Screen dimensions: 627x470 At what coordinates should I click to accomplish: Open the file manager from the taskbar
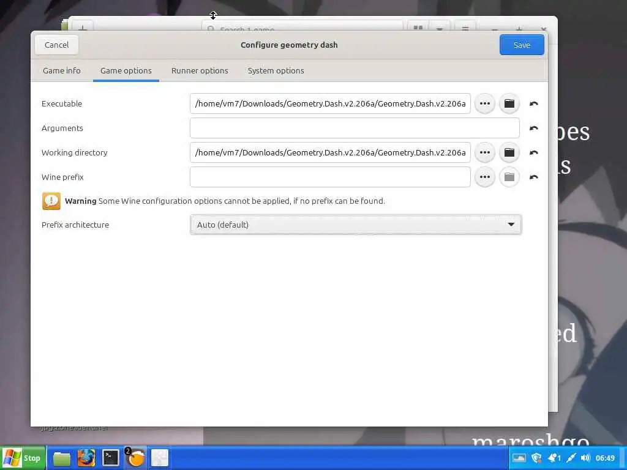tap(62, 458)
